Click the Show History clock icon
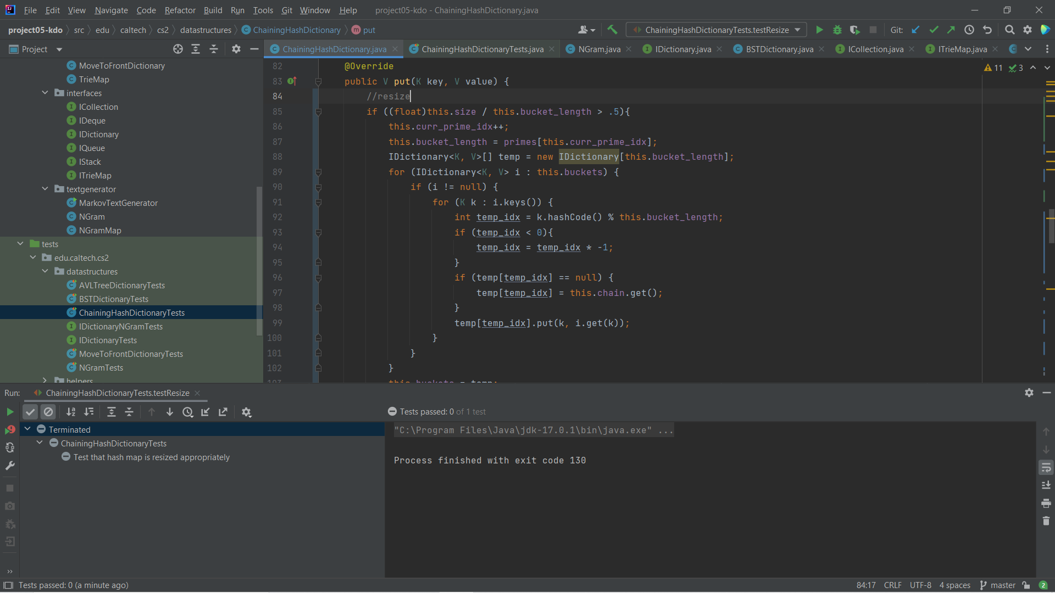The width and height of the screenshot is (1055, 593). [x=969, y=30]
